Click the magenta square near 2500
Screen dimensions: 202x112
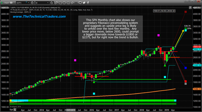[x=75, y=60]
